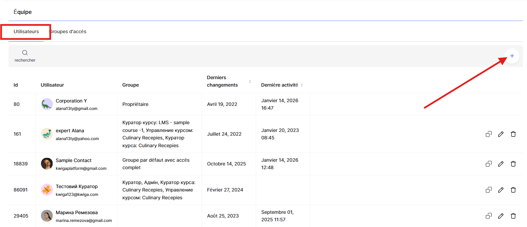Edit Sample Contact with pencil icon
Screen dimensions: 527x227
tap(501, 164)
